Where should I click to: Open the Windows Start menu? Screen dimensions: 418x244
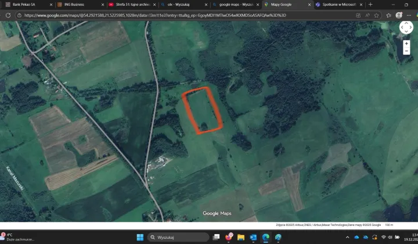pos(140,237)
